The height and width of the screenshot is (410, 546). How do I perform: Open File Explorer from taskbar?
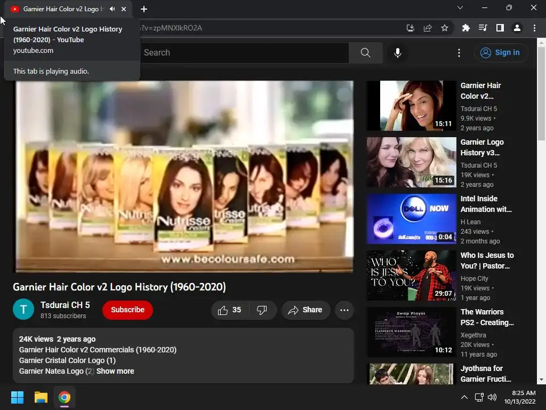point(41,397)
